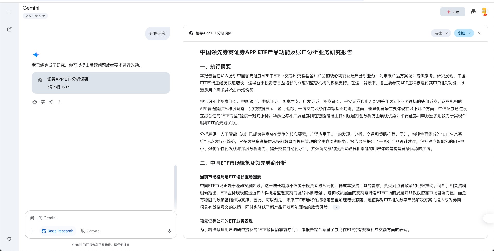The height and width of the screenshot is (251, 494).
Task: Expand the 创建 create dropdown
Action: (x=464, y=33)
